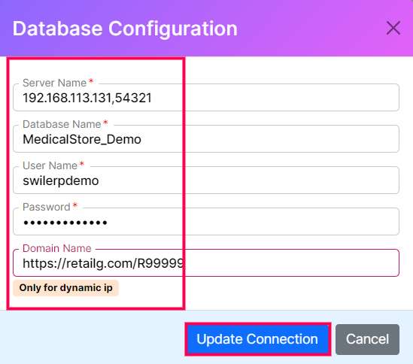Select the User Name input field
413x364 pixels.
click(x=206, y=180)
